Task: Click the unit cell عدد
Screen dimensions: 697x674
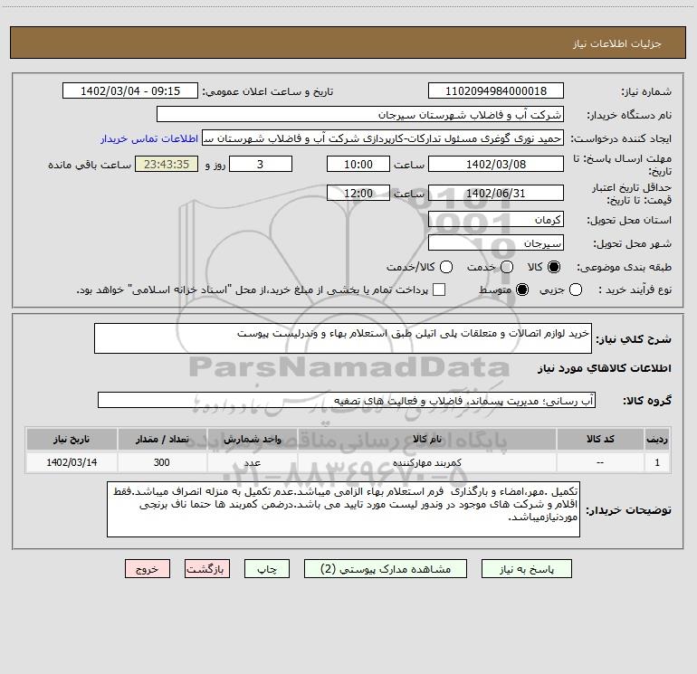Action: 252,462
